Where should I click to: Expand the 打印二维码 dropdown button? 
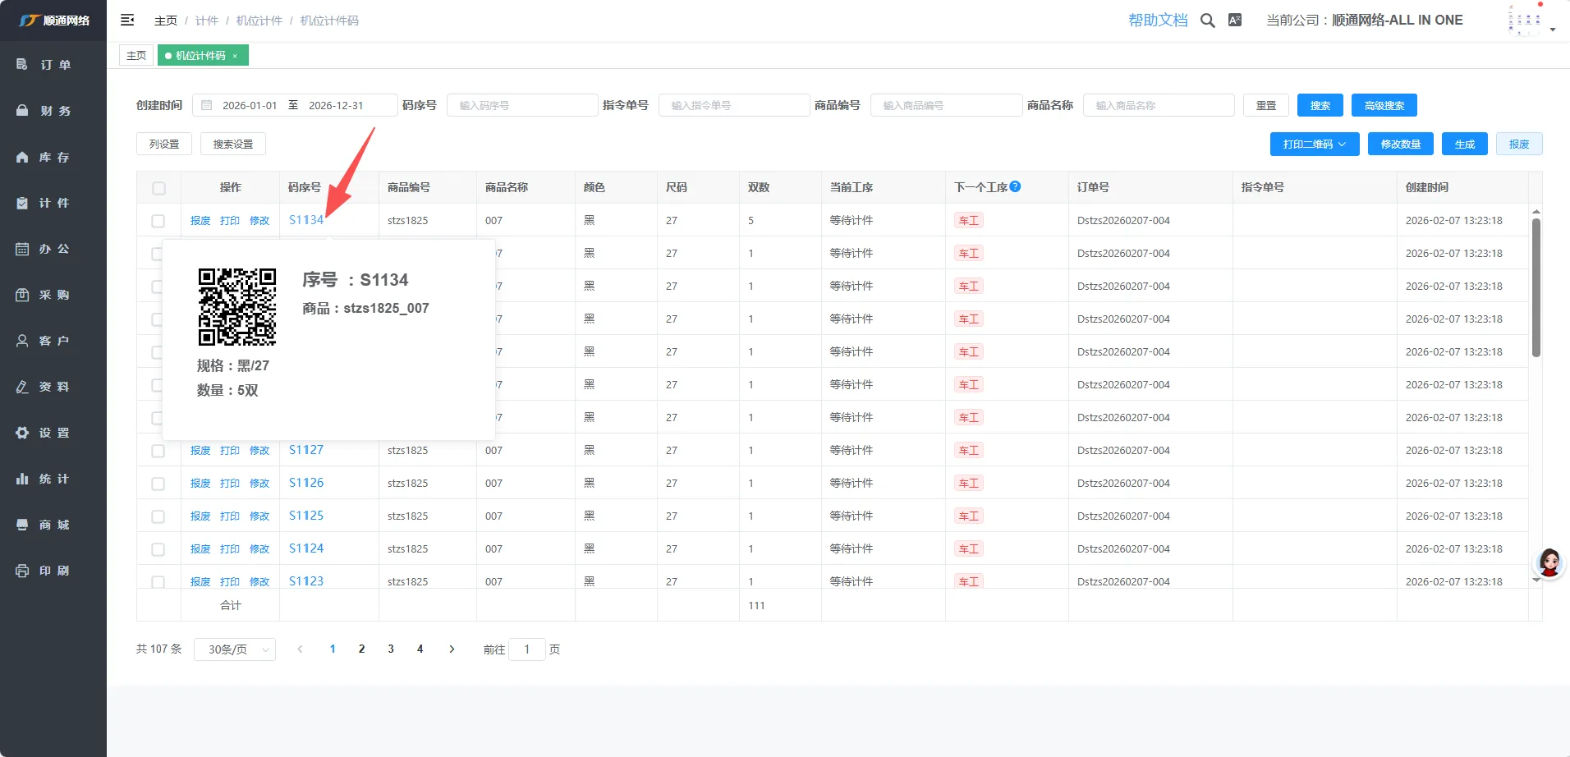(x=1314, y=144)
